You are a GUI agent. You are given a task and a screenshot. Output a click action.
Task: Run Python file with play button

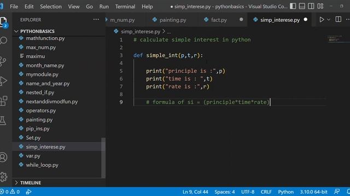pyautogui.click(x=322, y=20)
